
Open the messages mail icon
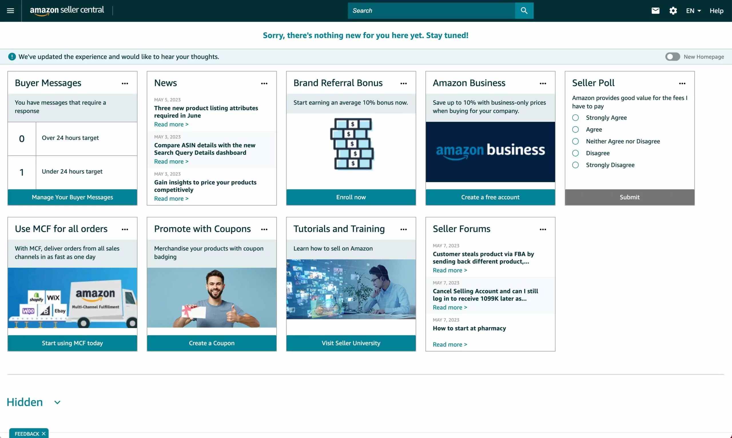click(x=655, y=11)
